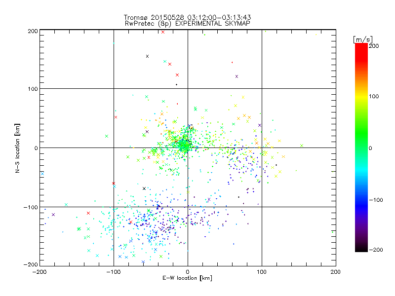Click the '[m/s]' colorbar unit label
395x296 pixels.
point(362,39)
